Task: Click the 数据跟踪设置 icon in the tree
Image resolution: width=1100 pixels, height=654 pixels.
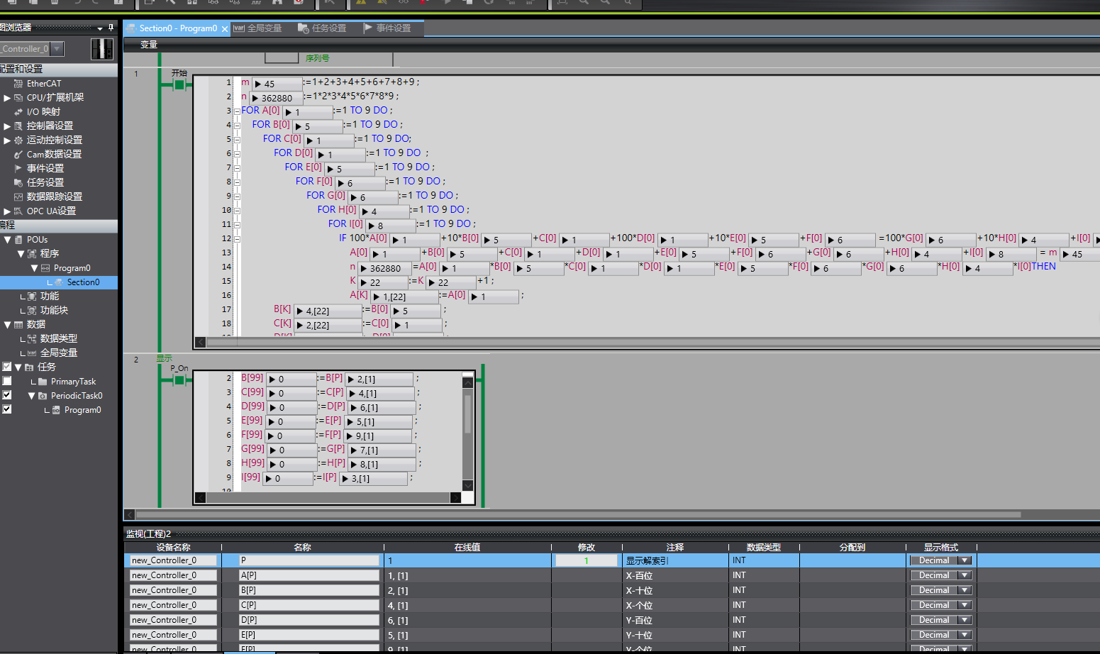Action: [x=18, y=197]
